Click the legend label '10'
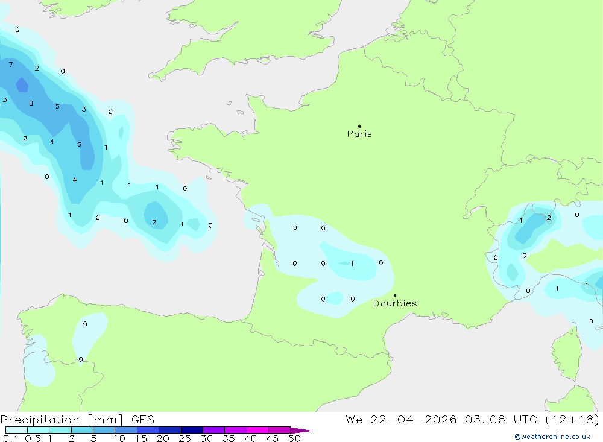The image size is (603, 442). click(119, 438)
